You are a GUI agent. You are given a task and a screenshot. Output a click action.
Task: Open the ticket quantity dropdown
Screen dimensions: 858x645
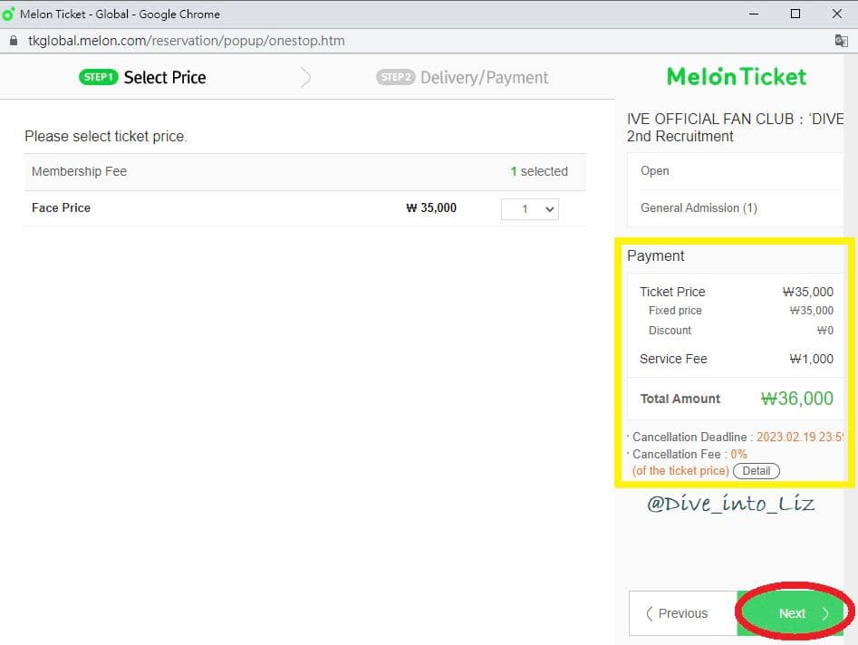click(x=530, y=209)
